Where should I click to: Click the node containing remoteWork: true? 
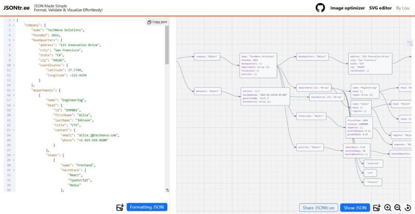[356, 150]
